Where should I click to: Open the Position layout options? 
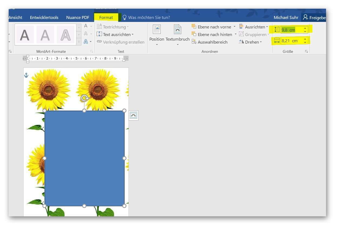click(157, 35)
